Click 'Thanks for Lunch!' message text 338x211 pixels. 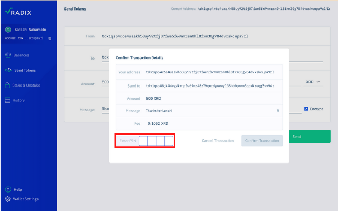point(159,111)
